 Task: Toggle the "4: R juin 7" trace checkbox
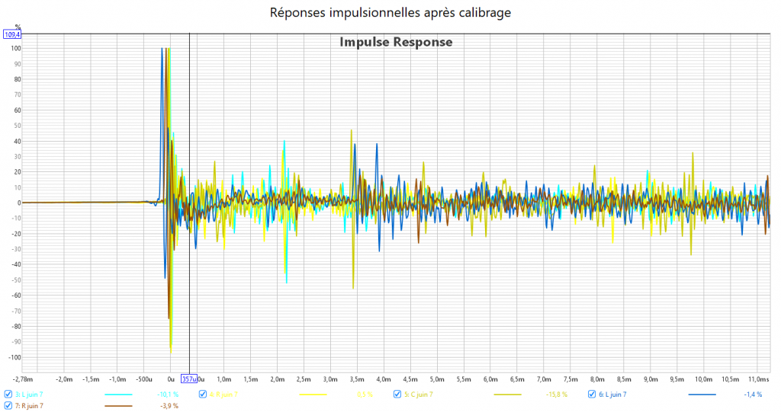[x=204, y=394]
